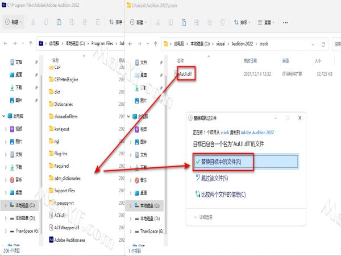The height and width of the screenshot is (256, 341).
Task: Select the Plug-Ins folder
Action: 64,153
